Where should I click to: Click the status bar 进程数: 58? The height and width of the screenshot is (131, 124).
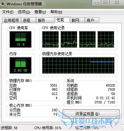tap(9, 128)
